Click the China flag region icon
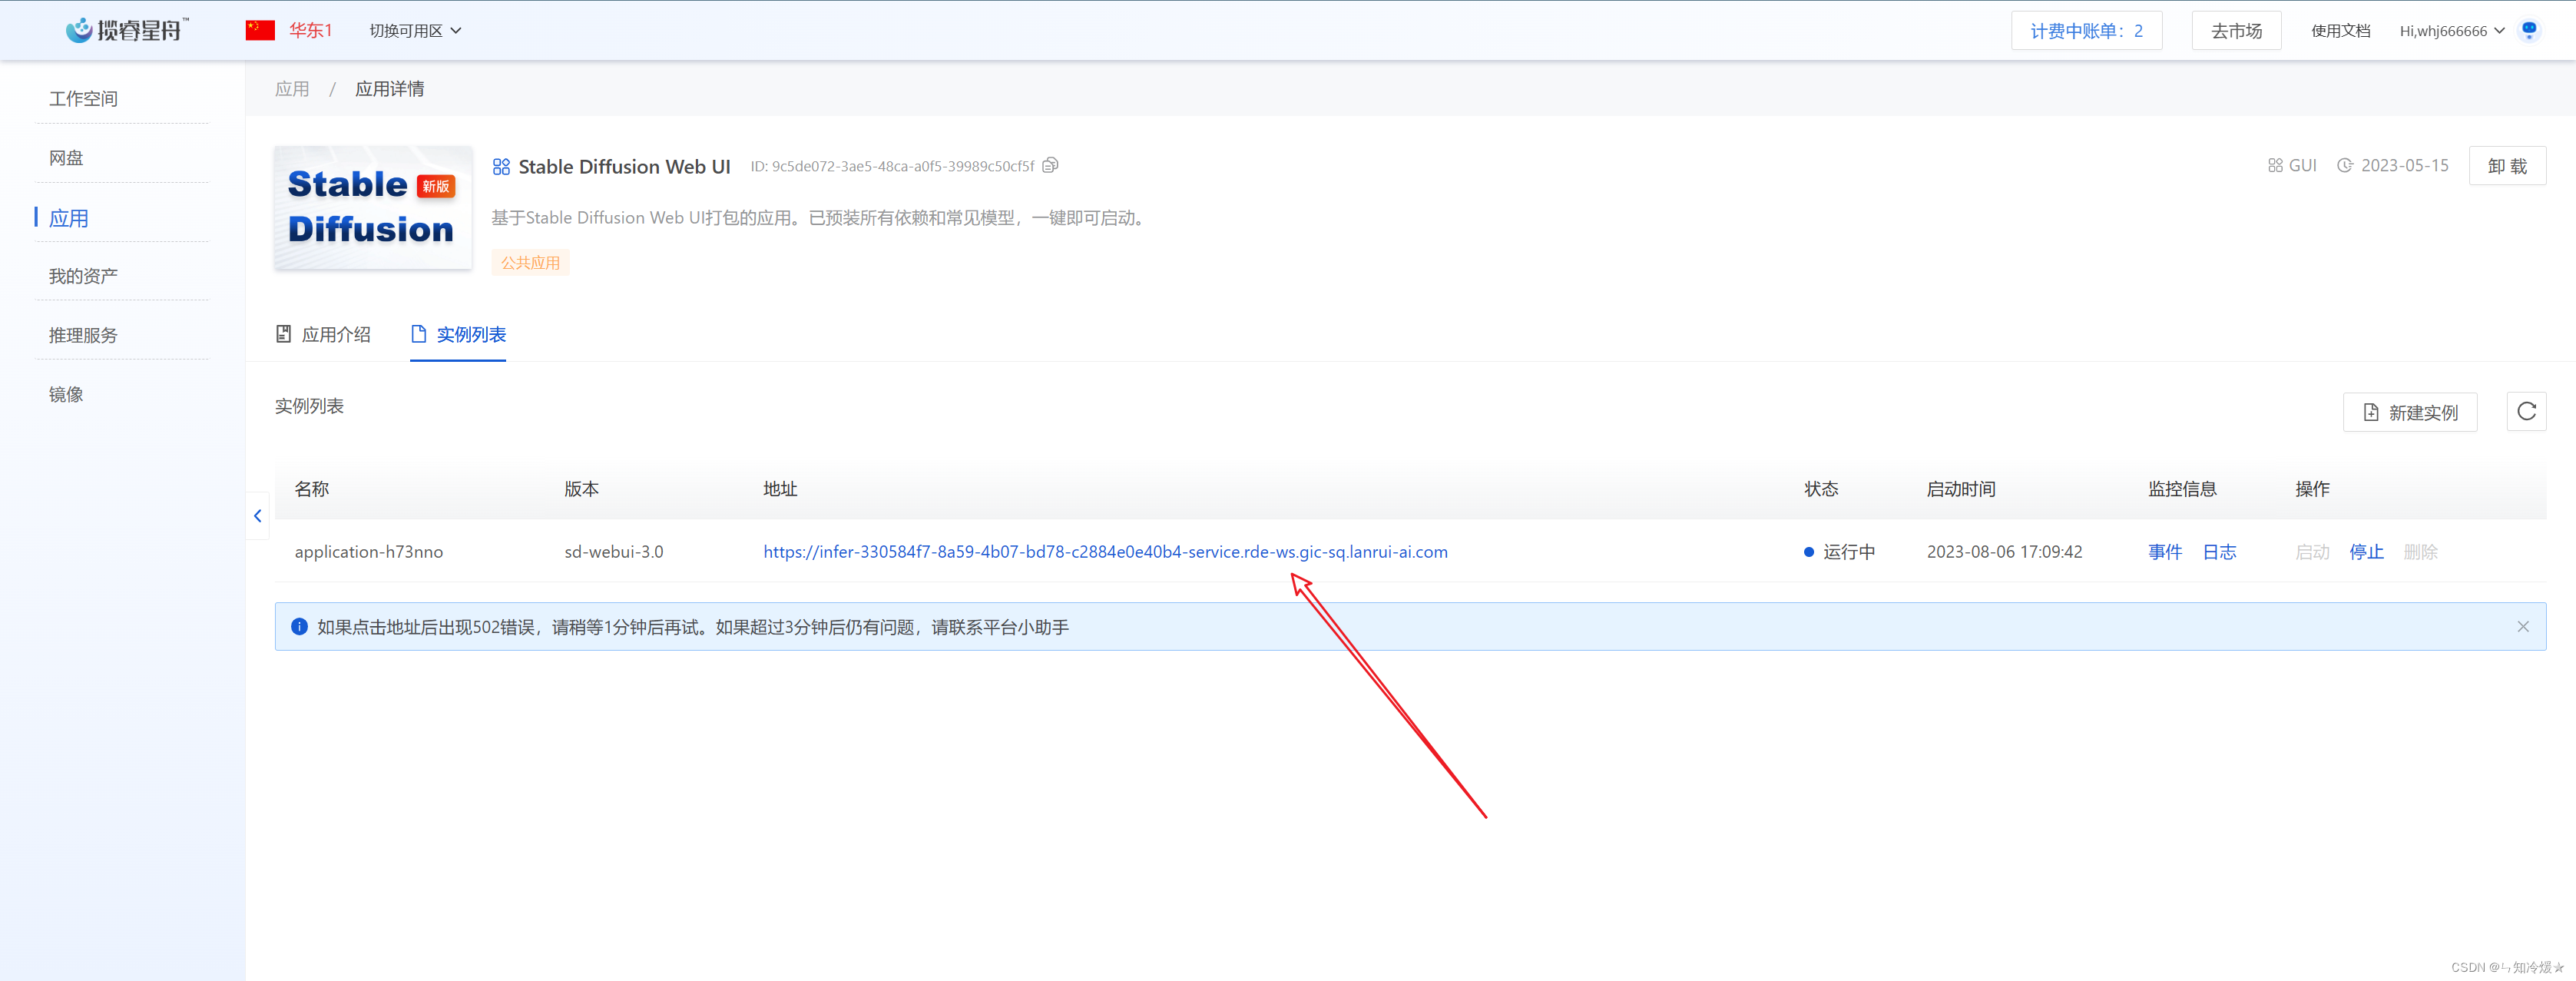Screen dimensions: 2576x981 260,30
